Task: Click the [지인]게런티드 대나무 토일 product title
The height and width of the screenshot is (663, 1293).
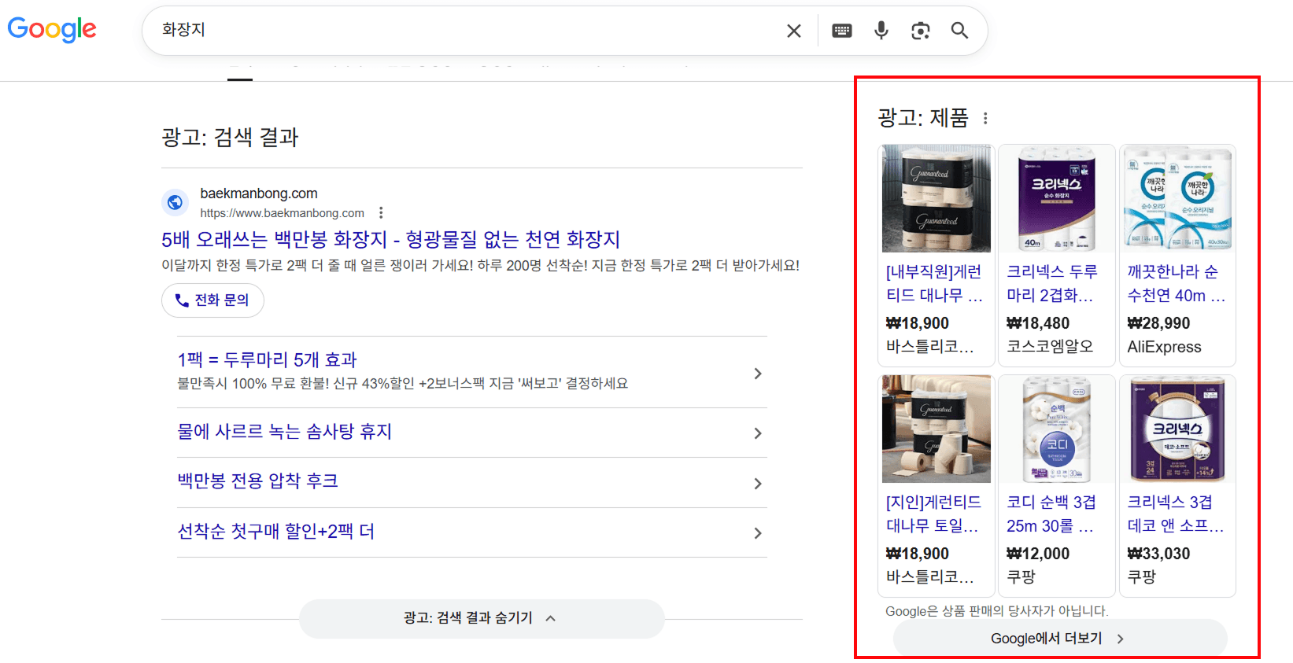Action: tap(933, 514)
